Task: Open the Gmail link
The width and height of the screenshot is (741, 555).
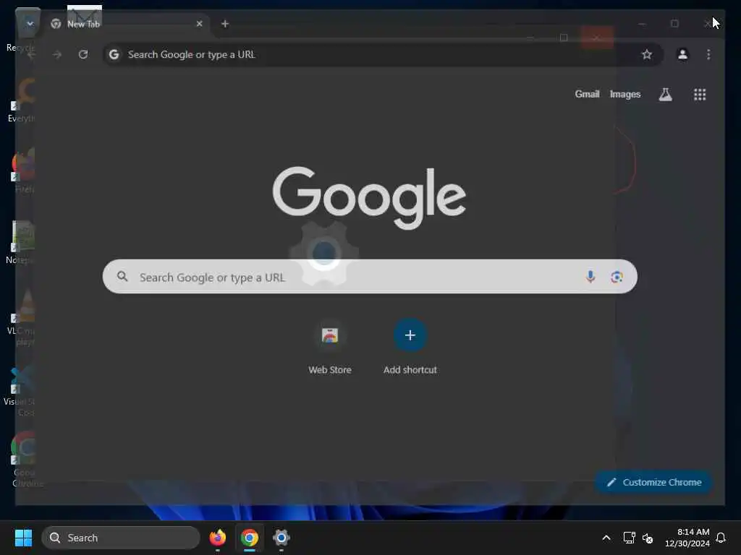Action: pos(587,94)
